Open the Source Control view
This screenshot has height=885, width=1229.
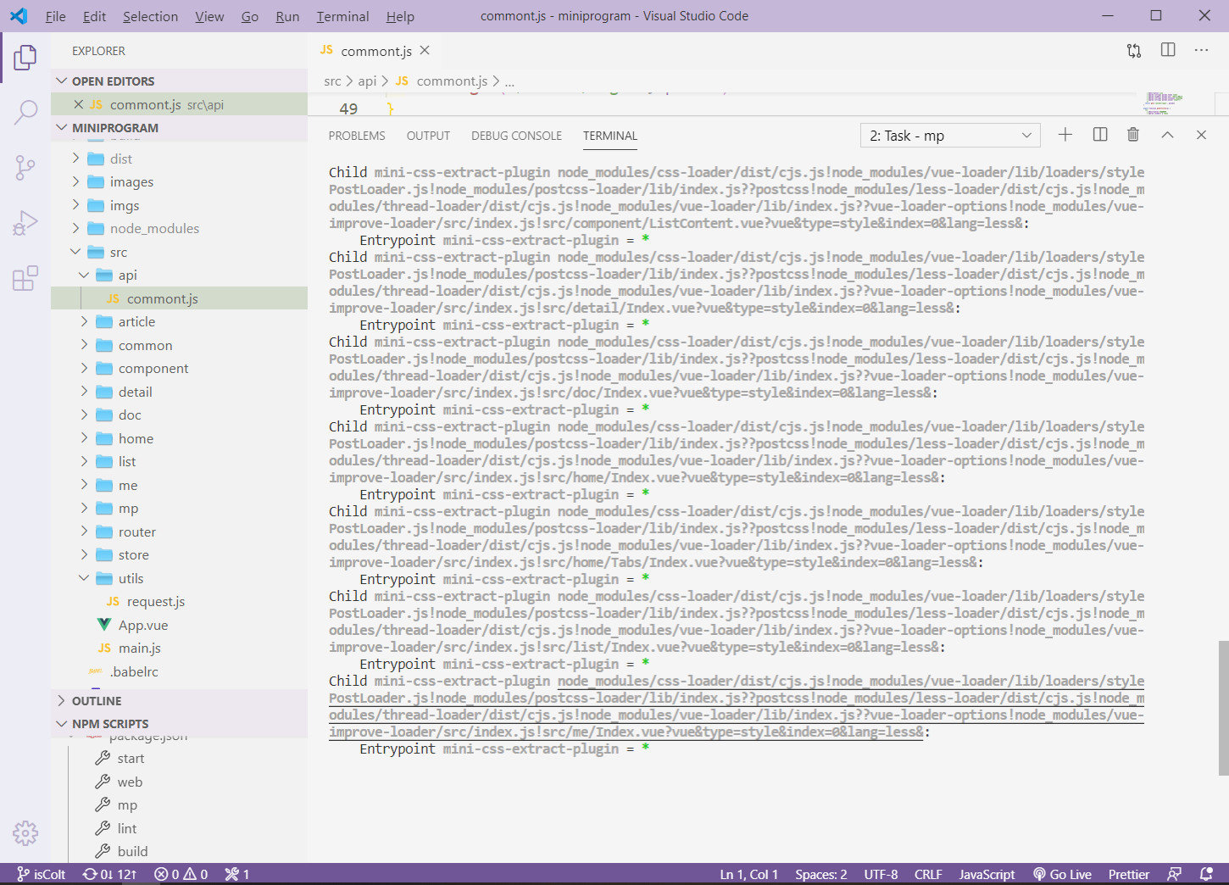[x=25, y=168]
